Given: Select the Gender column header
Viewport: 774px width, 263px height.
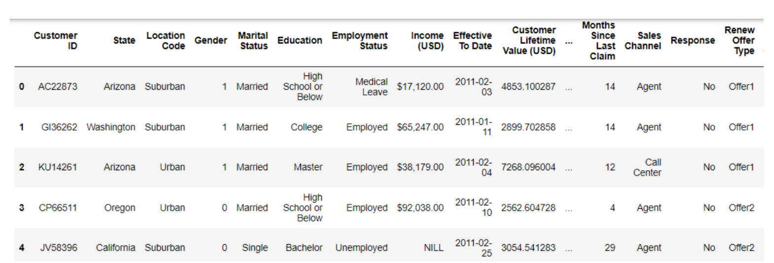Looking at the screenshot, I should pos(211,40).
